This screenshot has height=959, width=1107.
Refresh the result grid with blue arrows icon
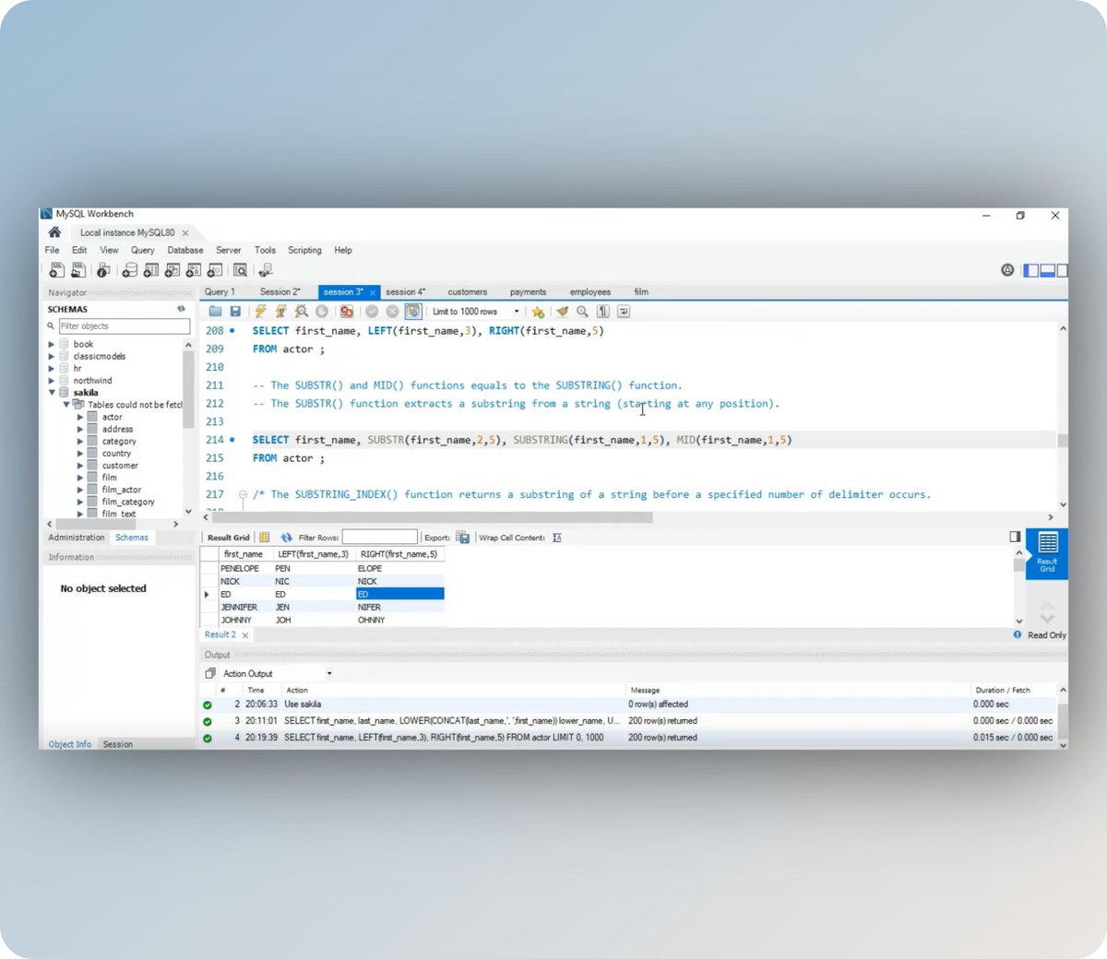click(286, 538)
